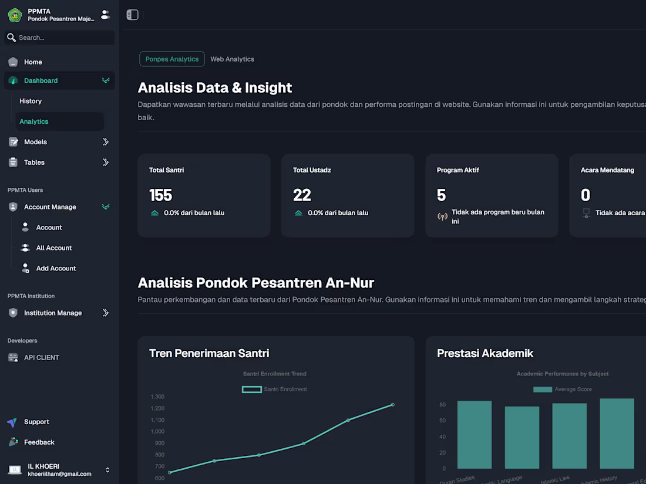Click the Models icon in the sidebar

coord(13,141)
